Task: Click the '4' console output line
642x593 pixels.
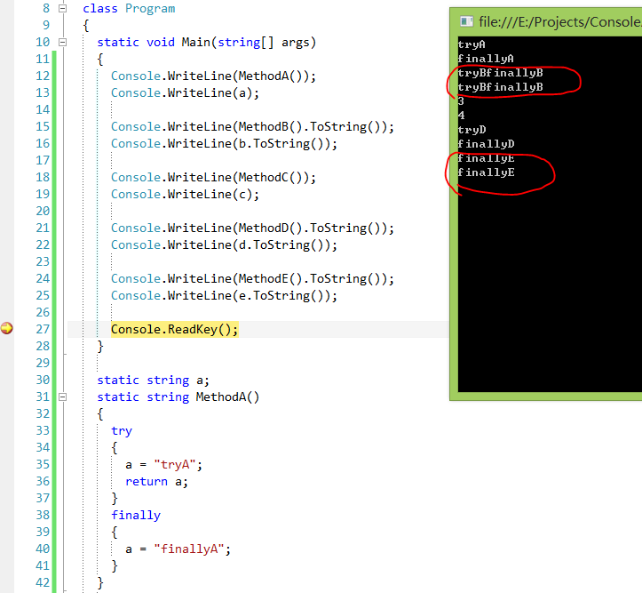Action: (461, 116)
